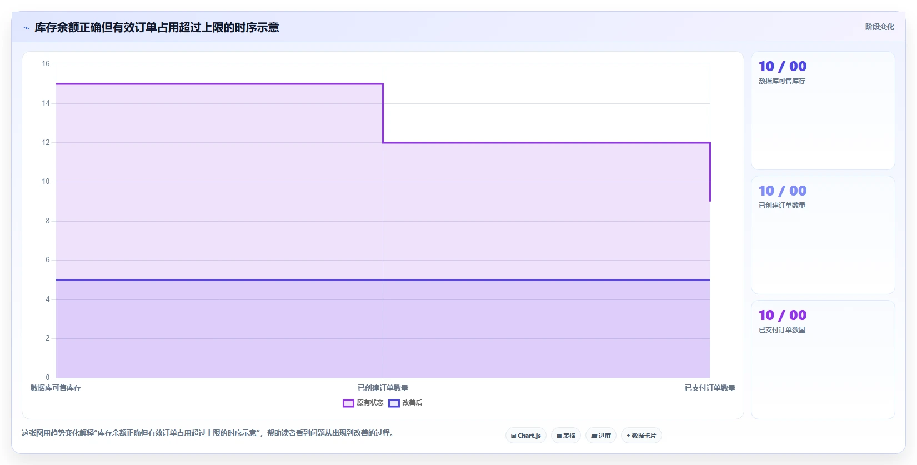Viewport: 917px width, 465px height.
Task: Toggle the 原有状态 legend swatch
Action: click(348, 403)
